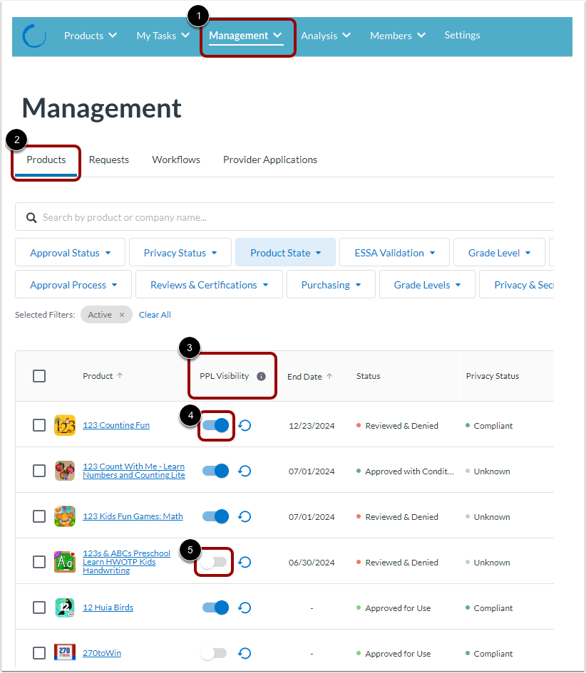Screen dimensions: 586x673
Task: Reset visibility for 270toWin
Action: tap(245, 653)
